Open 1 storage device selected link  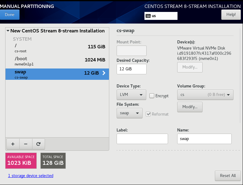31,176
